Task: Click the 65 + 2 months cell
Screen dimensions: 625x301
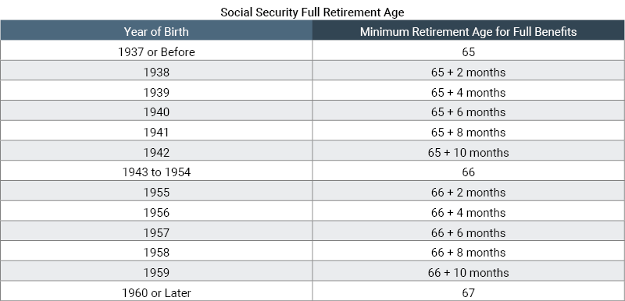Action: [x=468, y=73]
